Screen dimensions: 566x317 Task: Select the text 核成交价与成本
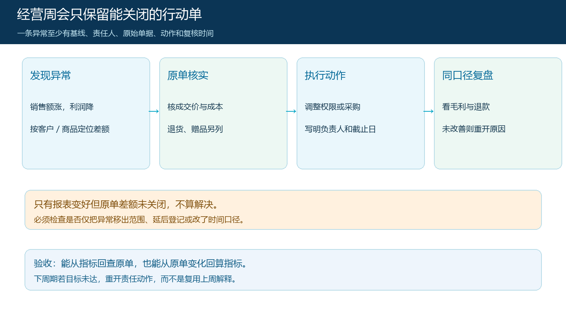pyautogui.click(x=195, y=107)
